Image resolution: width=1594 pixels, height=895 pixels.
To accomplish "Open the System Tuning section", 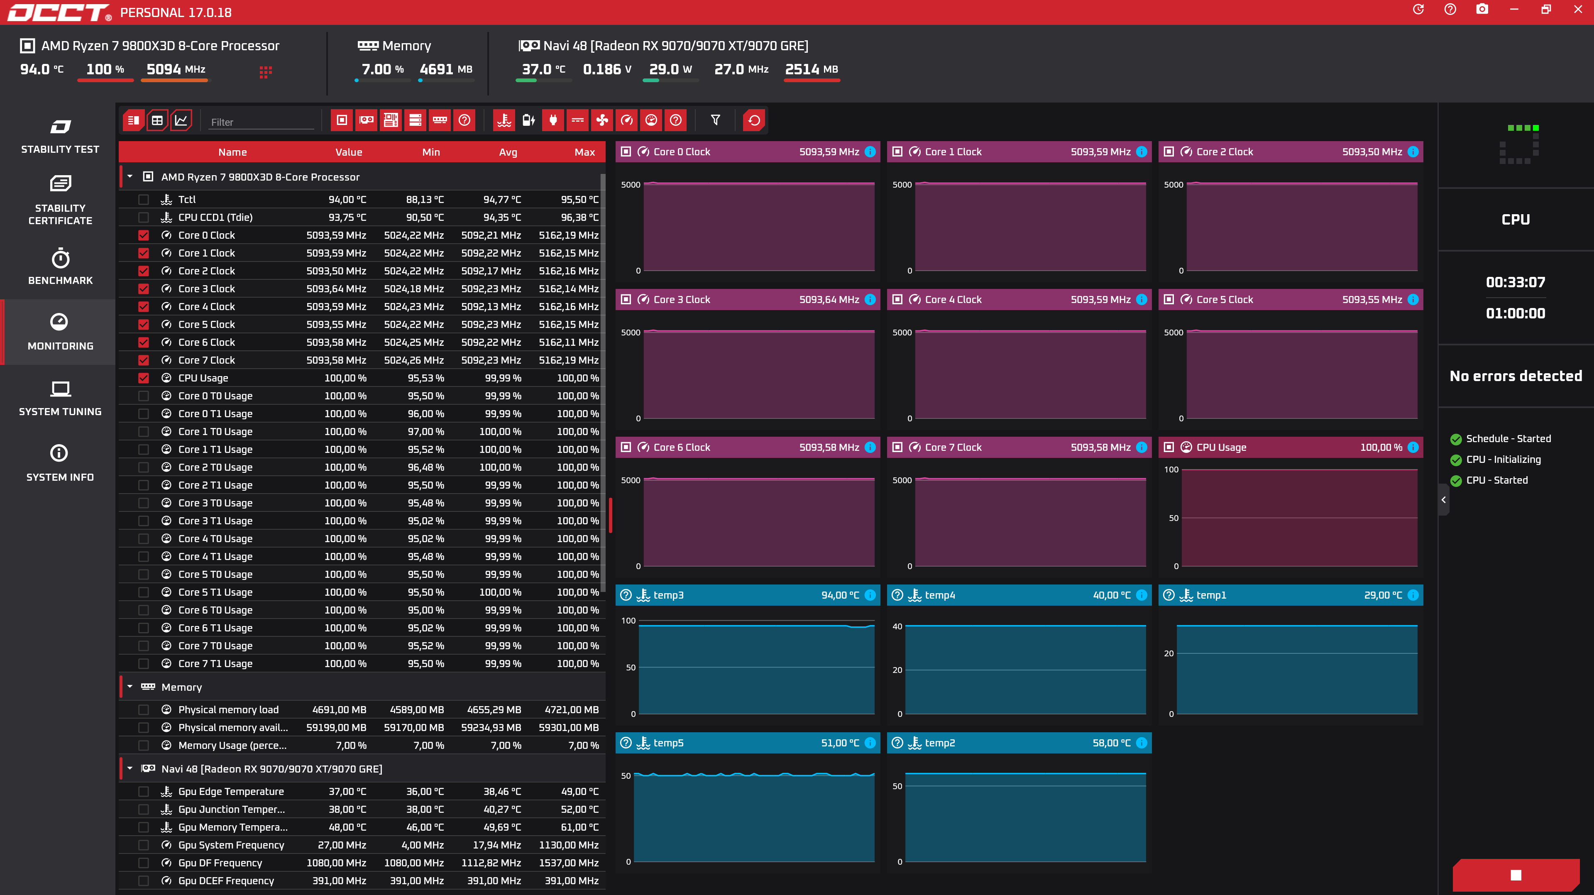I will (x=60, y=398).
